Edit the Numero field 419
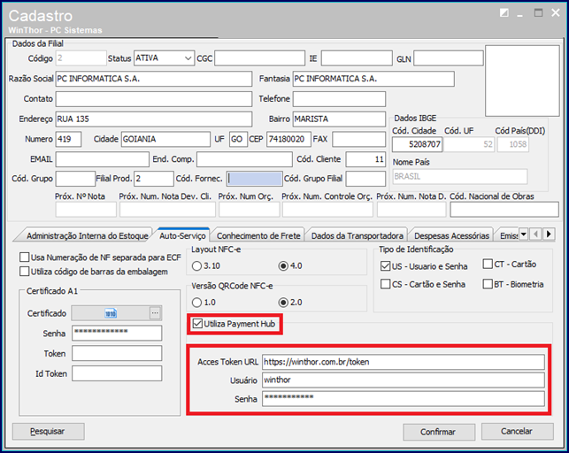569x453 pixels. (x=69, y=139)
